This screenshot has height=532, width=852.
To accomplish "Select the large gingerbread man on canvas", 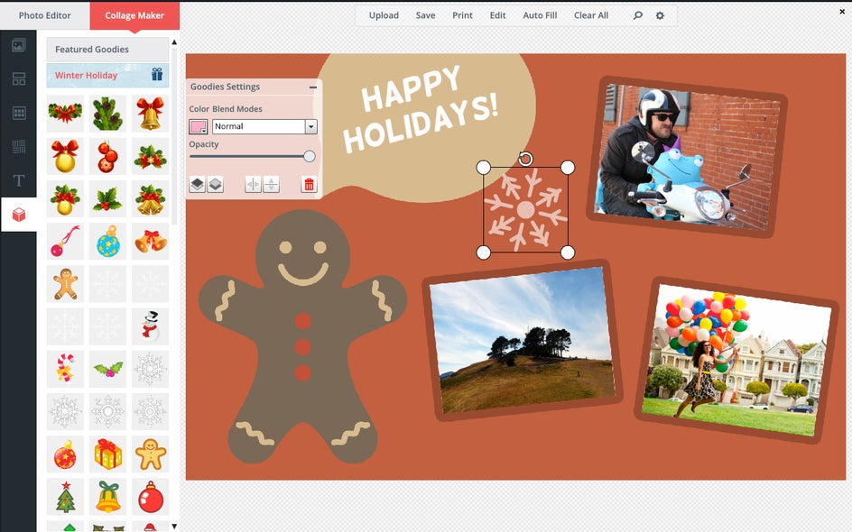I will 302,336.
